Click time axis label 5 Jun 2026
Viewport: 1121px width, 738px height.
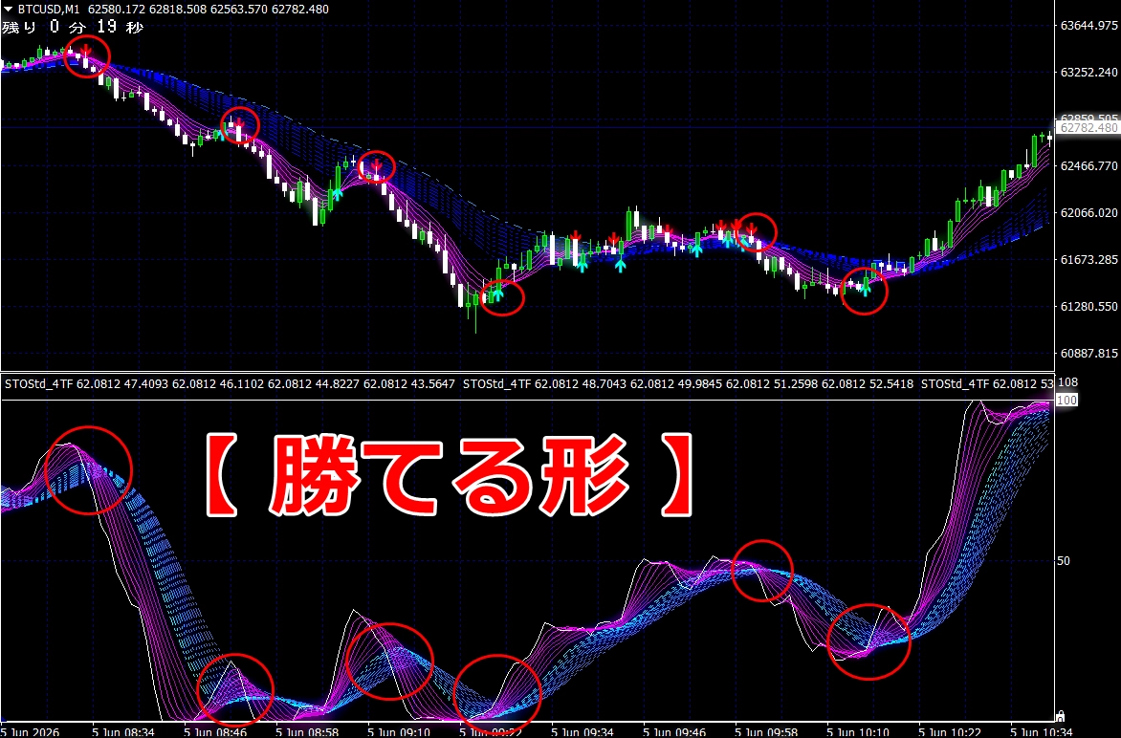pos(31,732)
